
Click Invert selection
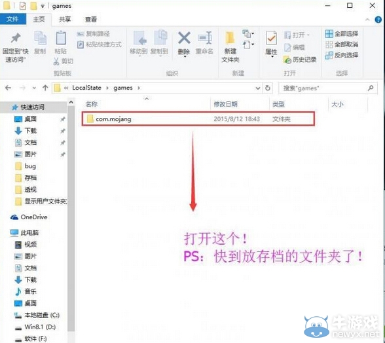(342, 55)
